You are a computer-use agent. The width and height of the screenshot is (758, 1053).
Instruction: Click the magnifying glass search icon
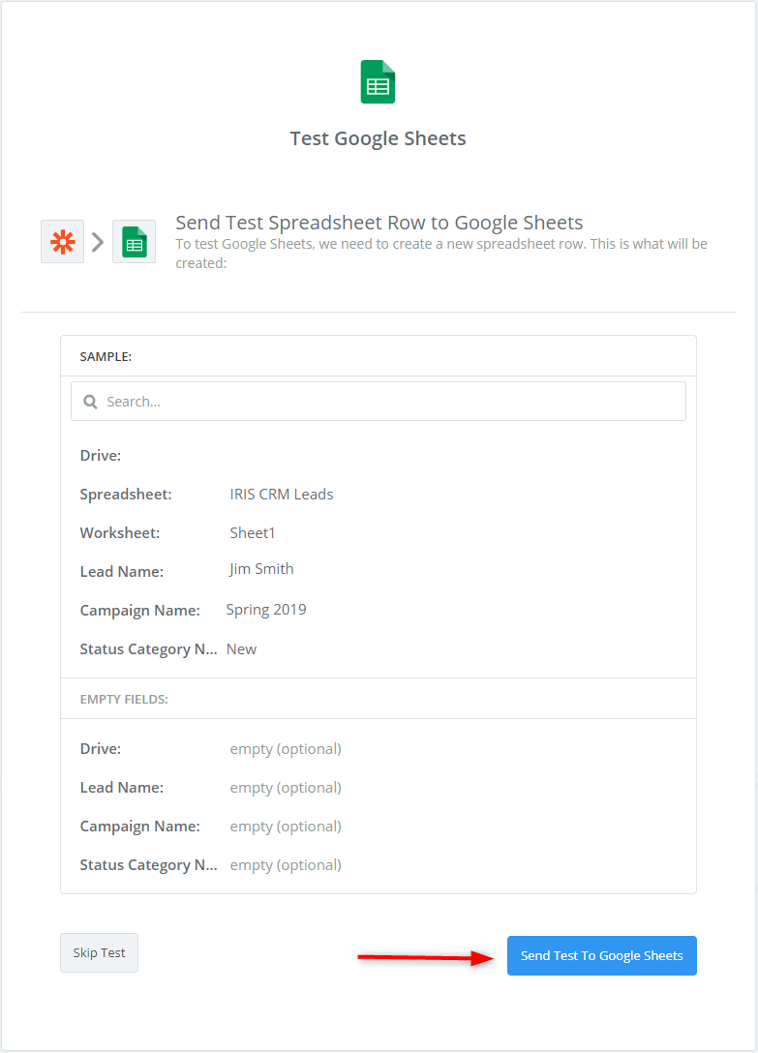click(90, 402)
